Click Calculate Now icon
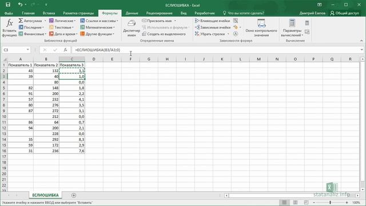Screen dimensions: 366x206 click(x=307, y=23)
